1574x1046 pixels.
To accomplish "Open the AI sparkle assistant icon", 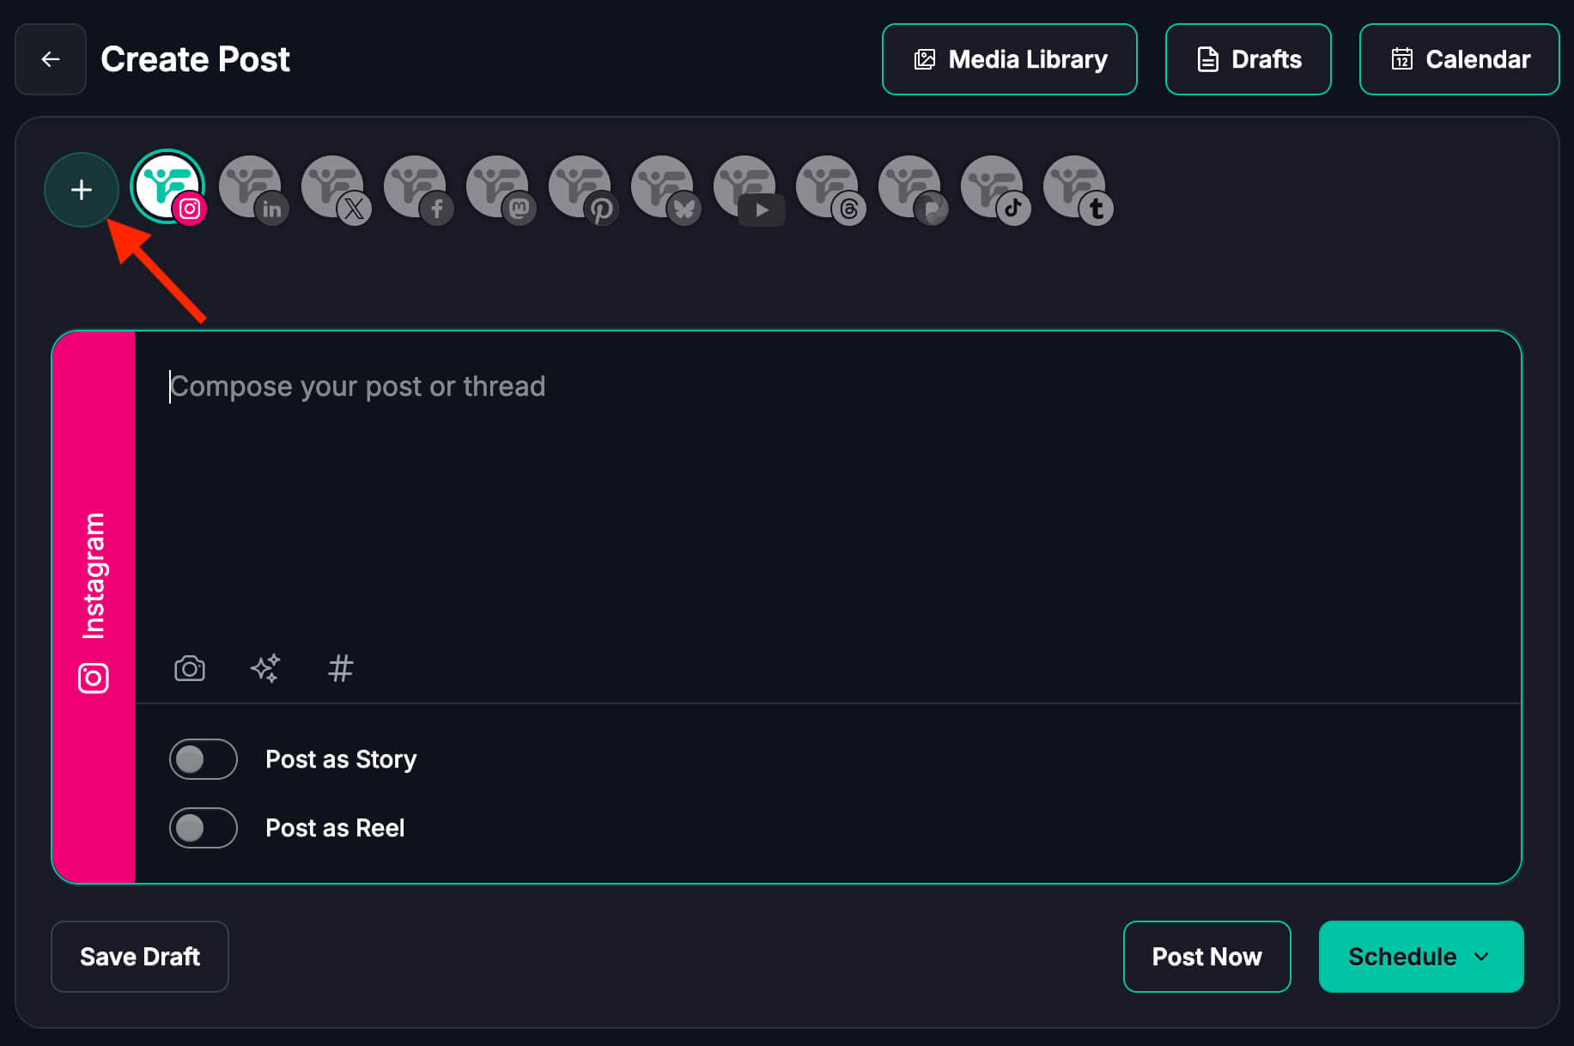I will tap(265, 668).
